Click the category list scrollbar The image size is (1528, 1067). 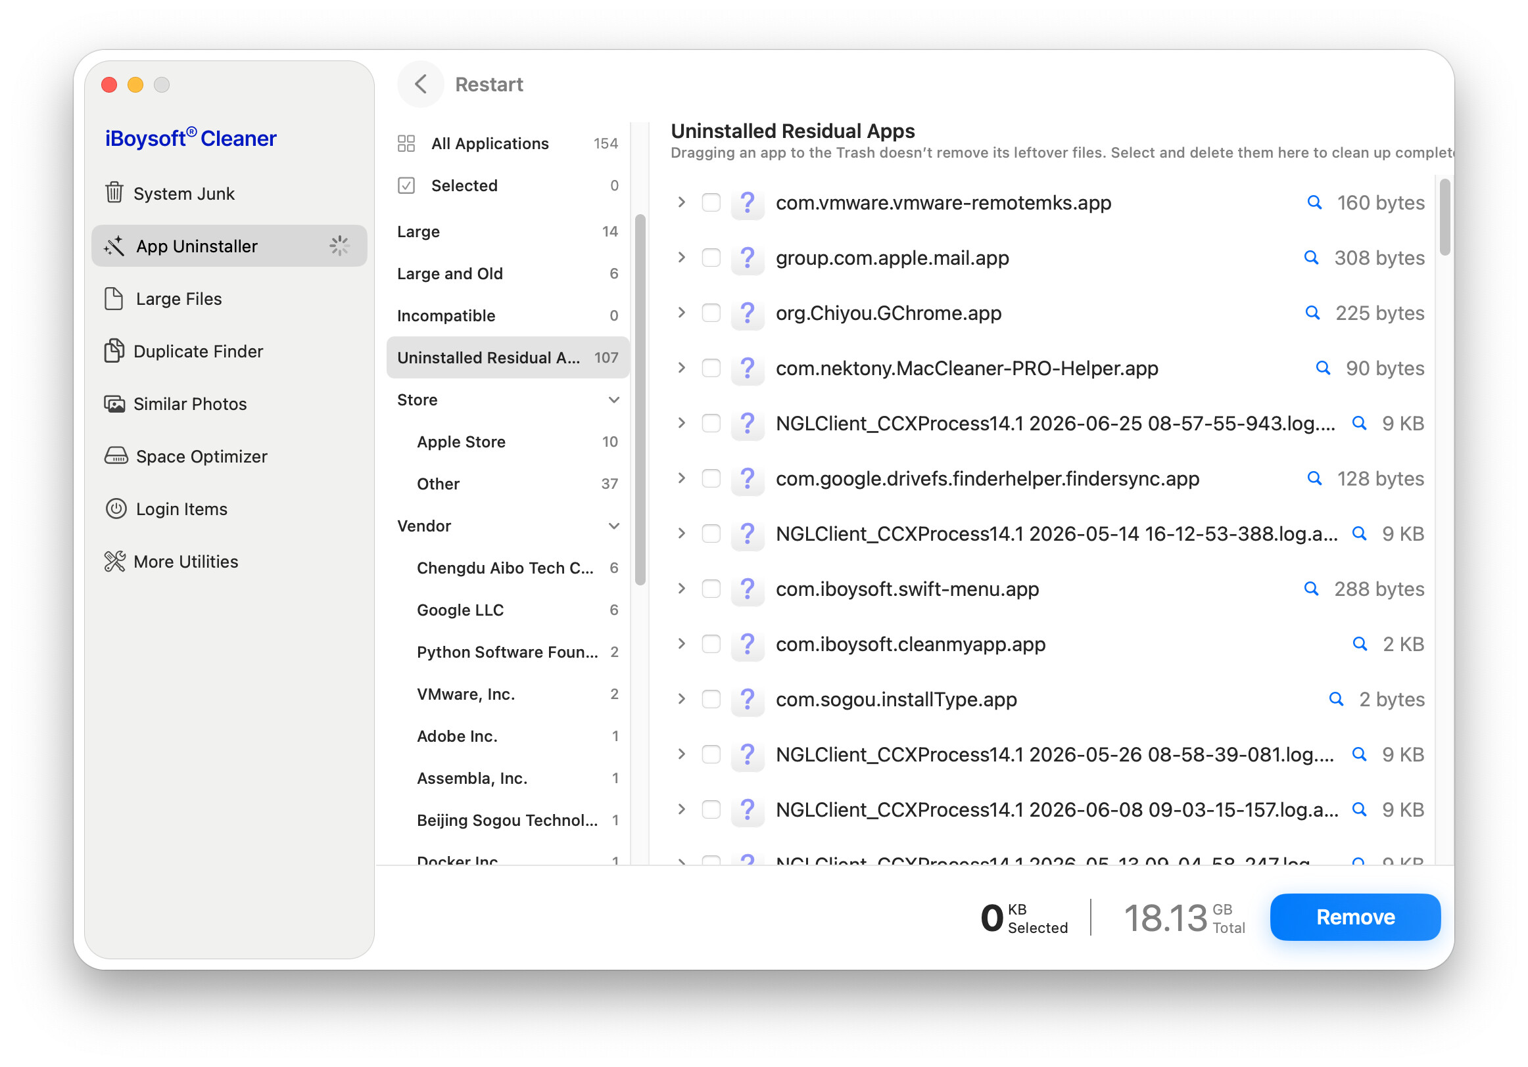pyautogui.click(x=640, y=399)
